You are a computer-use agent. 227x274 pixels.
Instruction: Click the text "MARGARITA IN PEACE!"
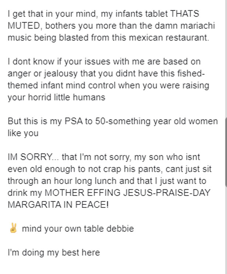[x=58, y=205]
